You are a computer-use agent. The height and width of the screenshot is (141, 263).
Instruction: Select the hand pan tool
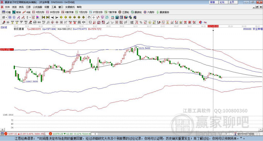89,17
